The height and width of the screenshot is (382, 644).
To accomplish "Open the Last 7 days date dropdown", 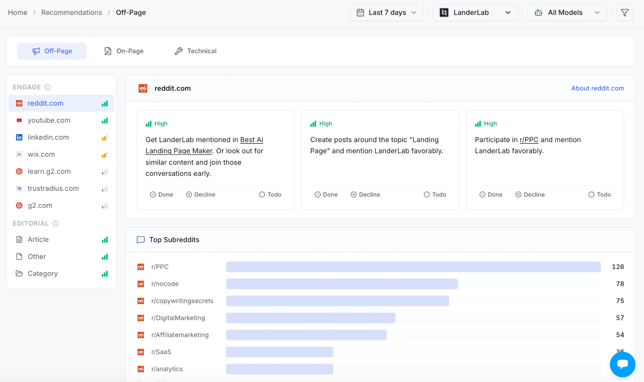I will coord(387,13).
